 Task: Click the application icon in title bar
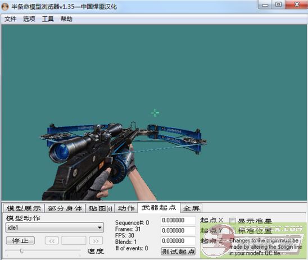click(5, 7)
